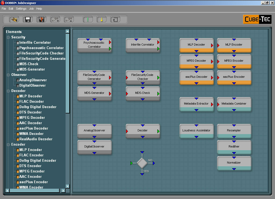275x199 pixels.
Task: Click the wrench plus toolbar icon
Action: coord(55,19)
